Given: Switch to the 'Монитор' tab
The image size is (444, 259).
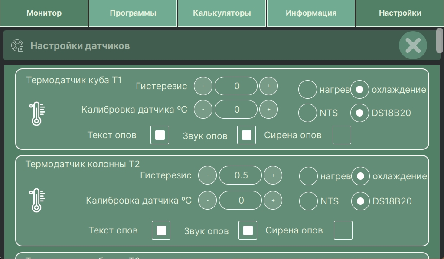Looking at the screenshot, I should (44, 13).
